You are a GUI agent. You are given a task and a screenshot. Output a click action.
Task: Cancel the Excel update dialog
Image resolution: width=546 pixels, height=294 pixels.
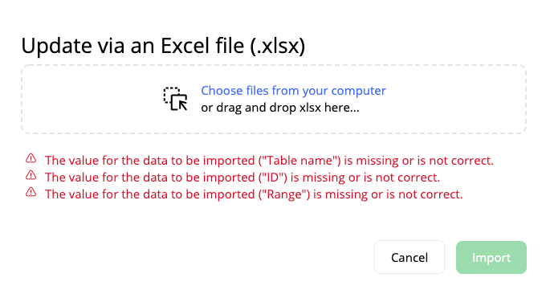(x=409, y=257)
